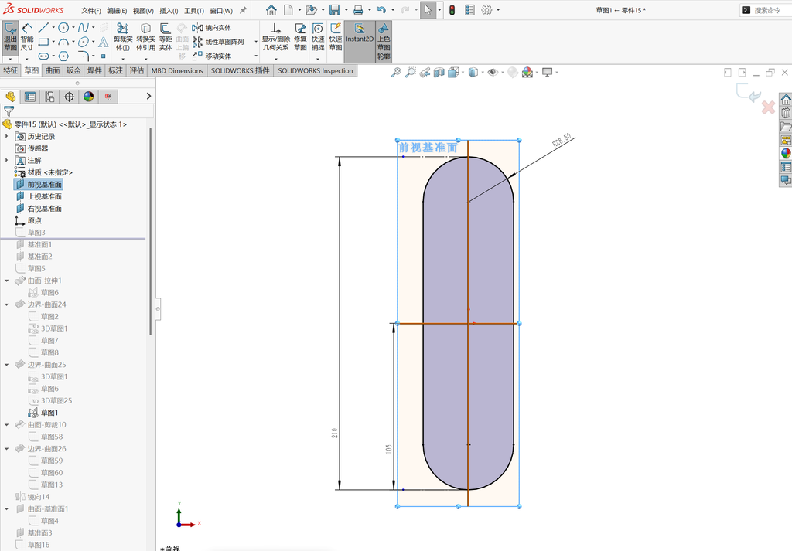
Task: Click the Exit Sketch (退出草图) button
Action: click(11, 37)
